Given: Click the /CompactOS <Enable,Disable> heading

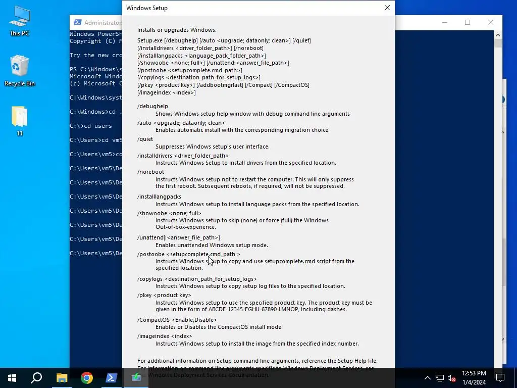Looking at the screenshot, I should (x=177, y=320).
